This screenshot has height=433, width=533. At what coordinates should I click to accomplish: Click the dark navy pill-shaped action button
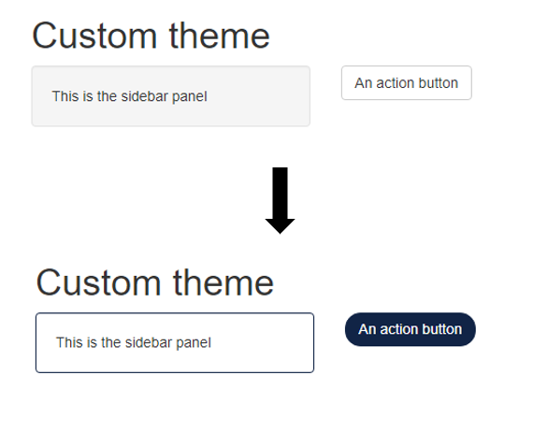click(411, 329)
